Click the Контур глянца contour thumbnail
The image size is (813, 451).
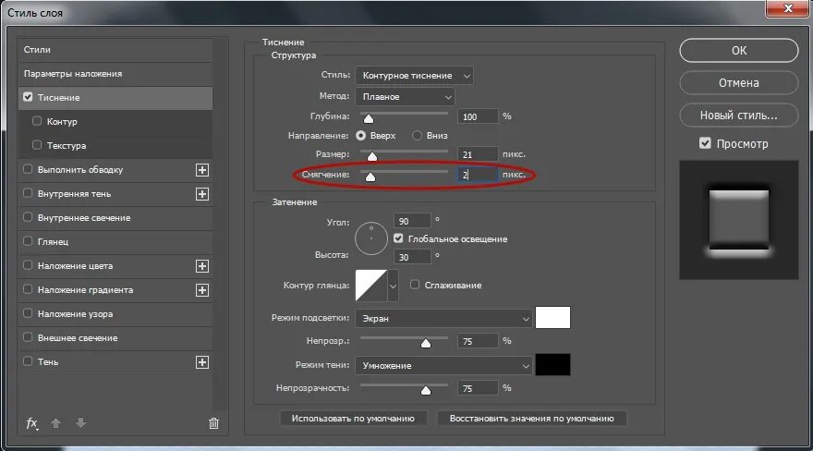coord(371,286)
